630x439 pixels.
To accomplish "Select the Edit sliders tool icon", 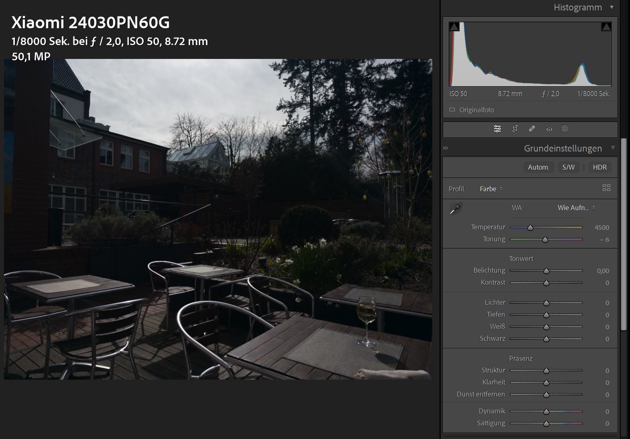I will coord(497,129).
